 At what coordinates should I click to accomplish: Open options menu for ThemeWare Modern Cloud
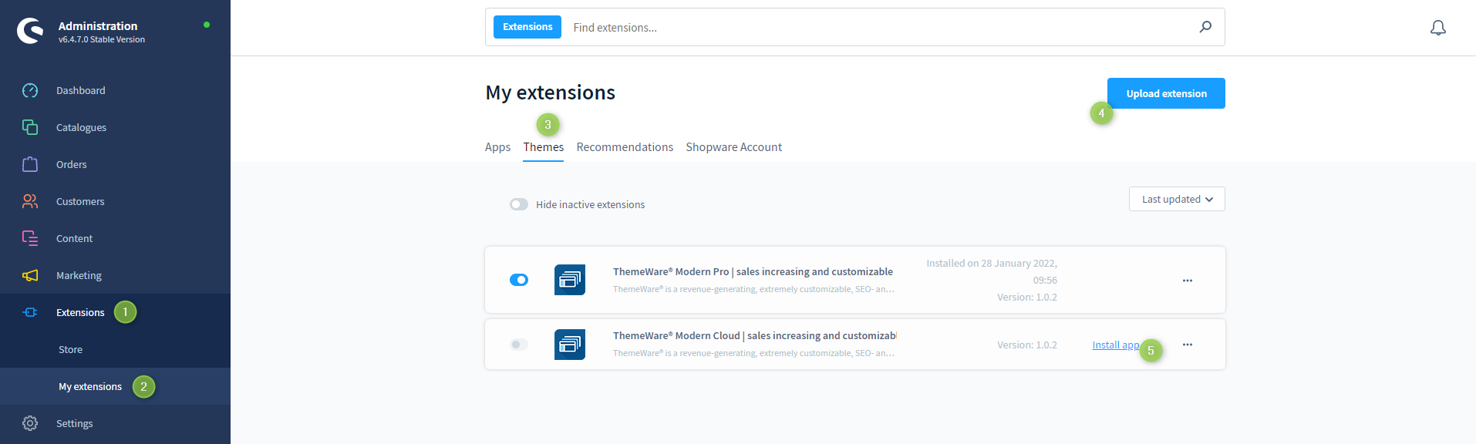coord(1188,345)
